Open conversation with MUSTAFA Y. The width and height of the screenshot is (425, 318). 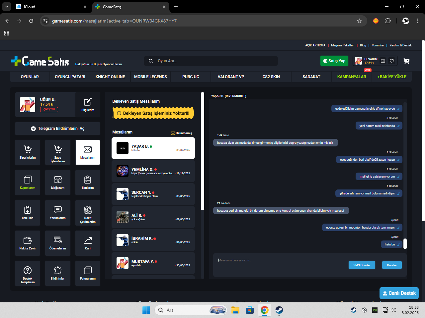[153, 263]
